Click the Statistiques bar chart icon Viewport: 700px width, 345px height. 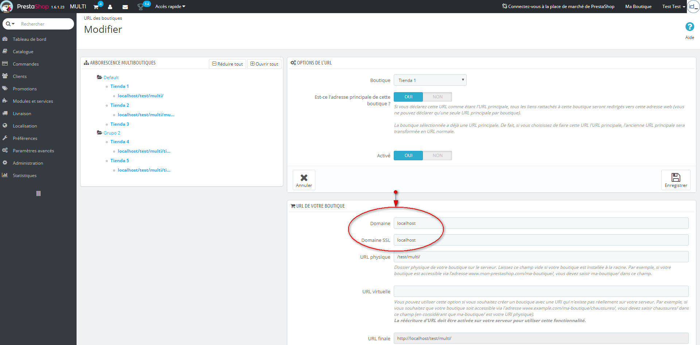coord(5,175)
